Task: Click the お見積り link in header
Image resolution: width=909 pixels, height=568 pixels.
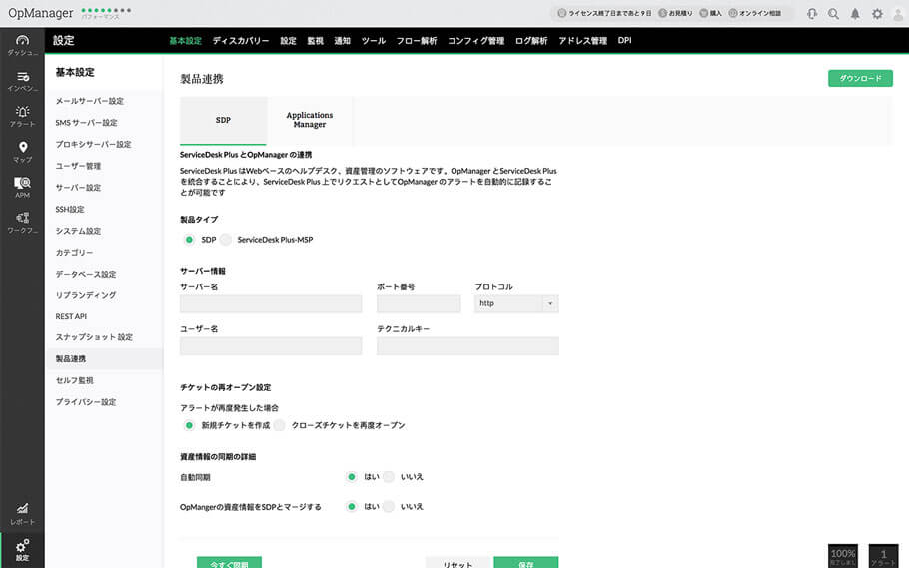Action: [676, 13]
